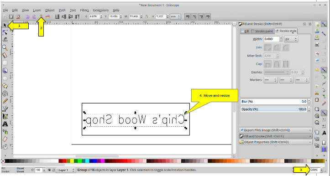Collapse Fill and Stroke docked panel row
Image resolution: width=330 pixels, height=176 pixels.
click(276, 136)
